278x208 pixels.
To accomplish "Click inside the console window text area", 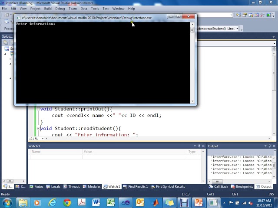I will pyautogui.click(x=103, y=63).
